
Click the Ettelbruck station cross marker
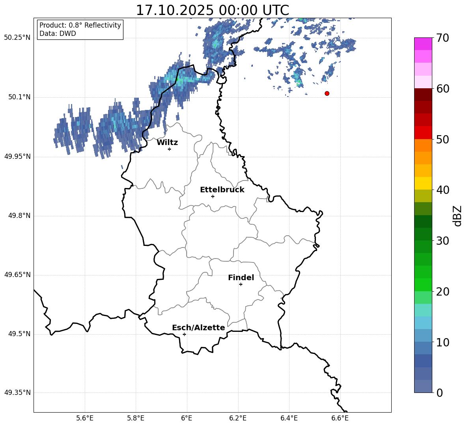pos(213,196)
